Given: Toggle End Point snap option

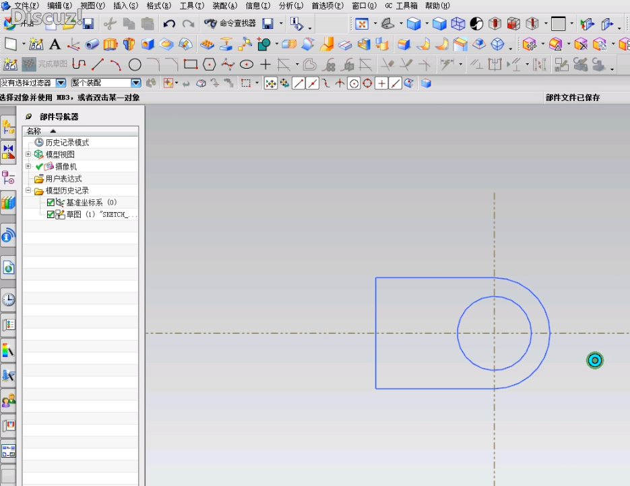Looking at the screenshot, I should [x=298, y=83].
